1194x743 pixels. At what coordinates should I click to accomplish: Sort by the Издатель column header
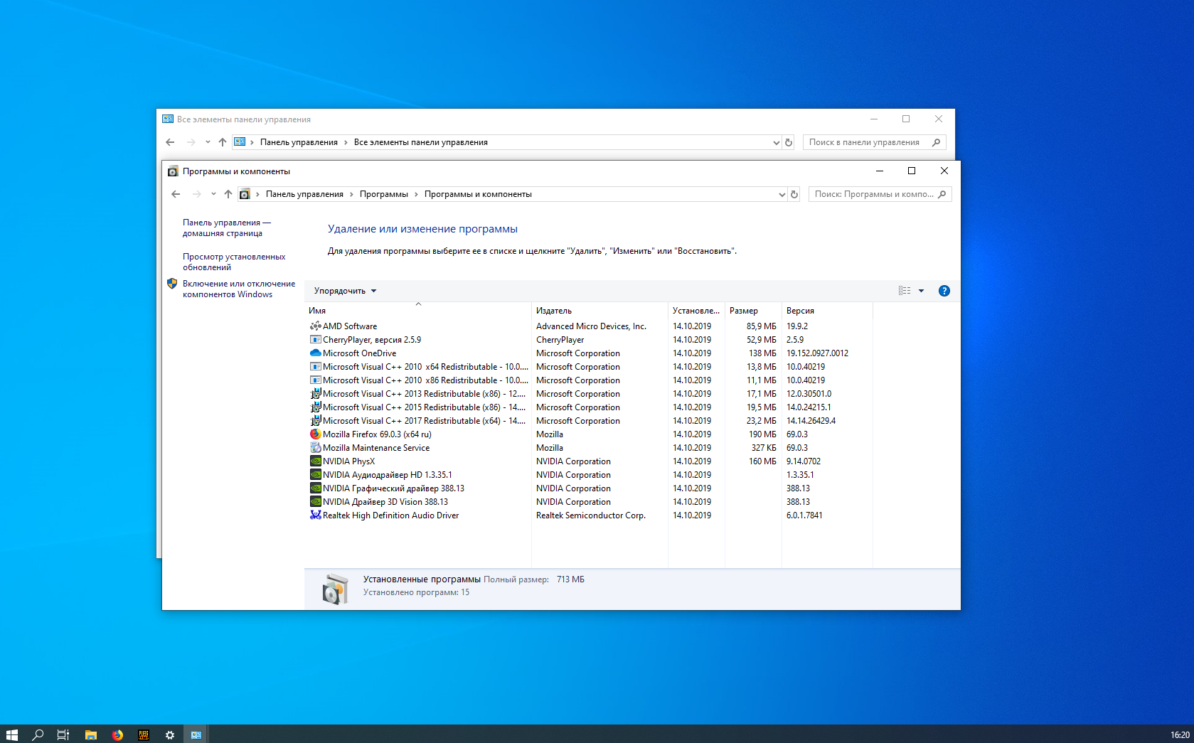pyautogui.click(x=599, y=311)
